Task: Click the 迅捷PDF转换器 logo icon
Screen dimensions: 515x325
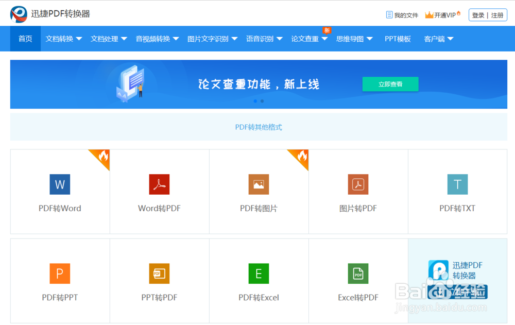Action: 19,14
